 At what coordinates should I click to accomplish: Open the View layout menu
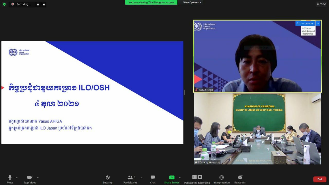(x=321, y=4)
